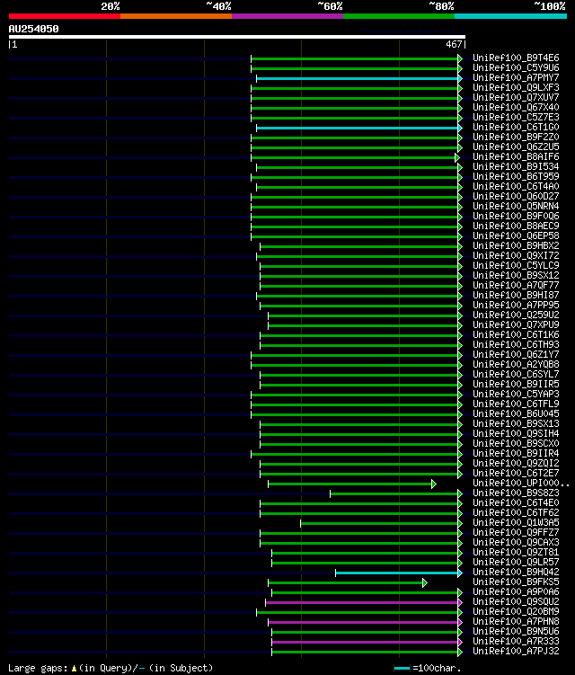Click the UniRef100_Q259U2 label
This screenshot has width=575, height=675.
coord(516,315)
